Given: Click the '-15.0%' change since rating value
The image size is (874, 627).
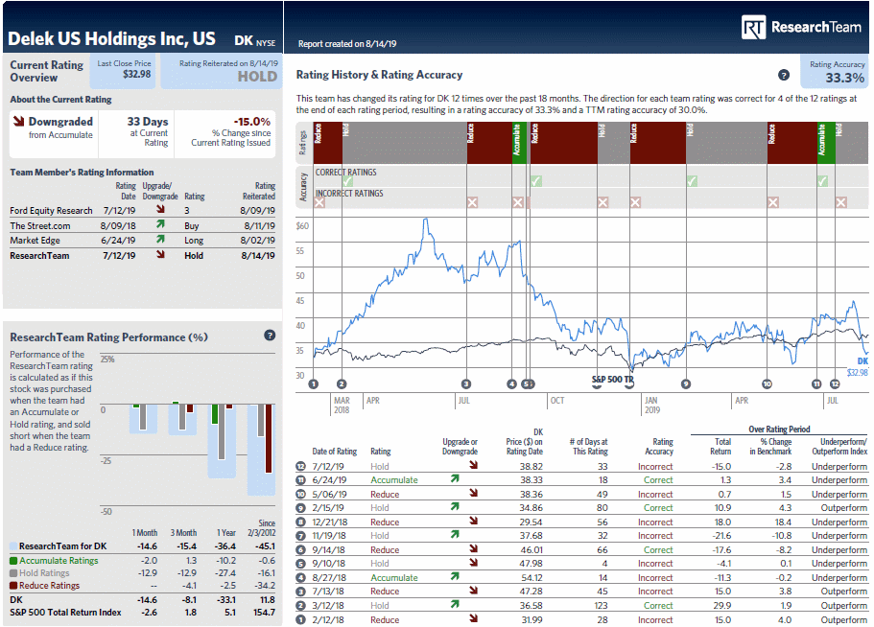Looking at the screenshot, I should pos(252,122).
